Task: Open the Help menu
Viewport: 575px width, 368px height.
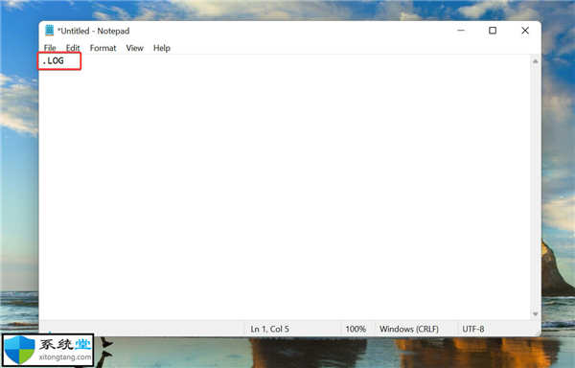Action: click(x=162, y=48)
